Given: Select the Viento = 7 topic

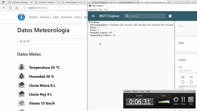Looking at the screenshot, I should [94, 27].
